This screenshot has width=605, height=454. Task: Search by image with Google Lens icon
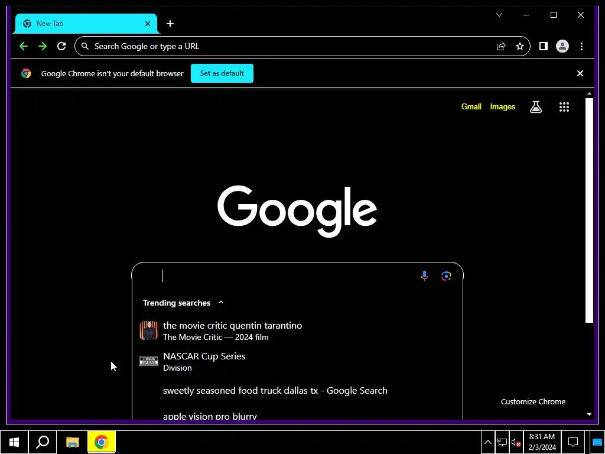[x=446, y=275]
